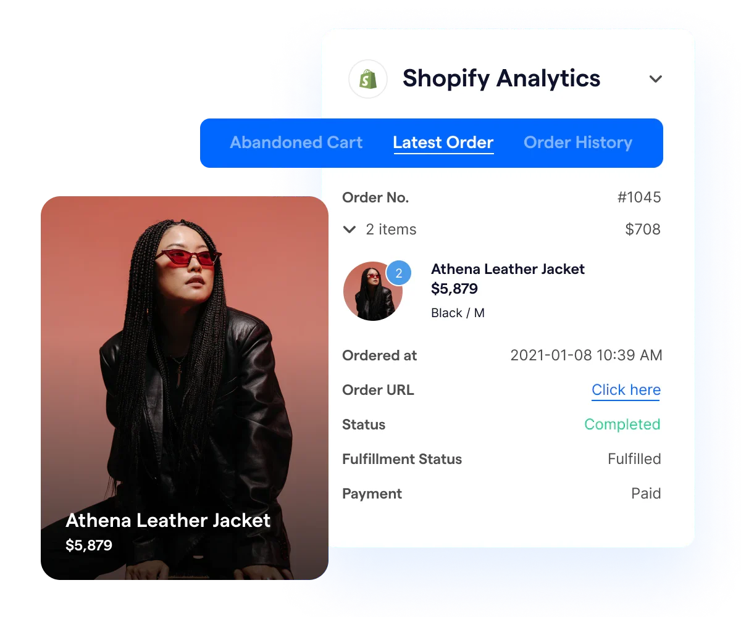This screenshot has height=617, width=741.
Task: Switch to the Abandoned Cart tab
Action: [x=296, y=143]
